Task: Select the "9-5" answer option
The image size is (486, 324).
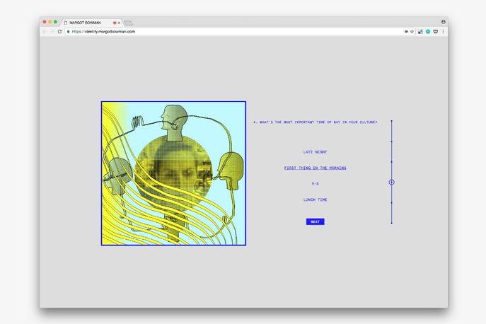Action: click(x=315, y=183)
